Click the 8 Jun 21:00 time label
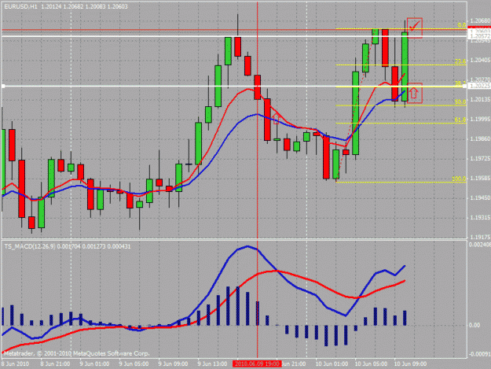Viewport: 491px width, 369px height. click(56, 364)
